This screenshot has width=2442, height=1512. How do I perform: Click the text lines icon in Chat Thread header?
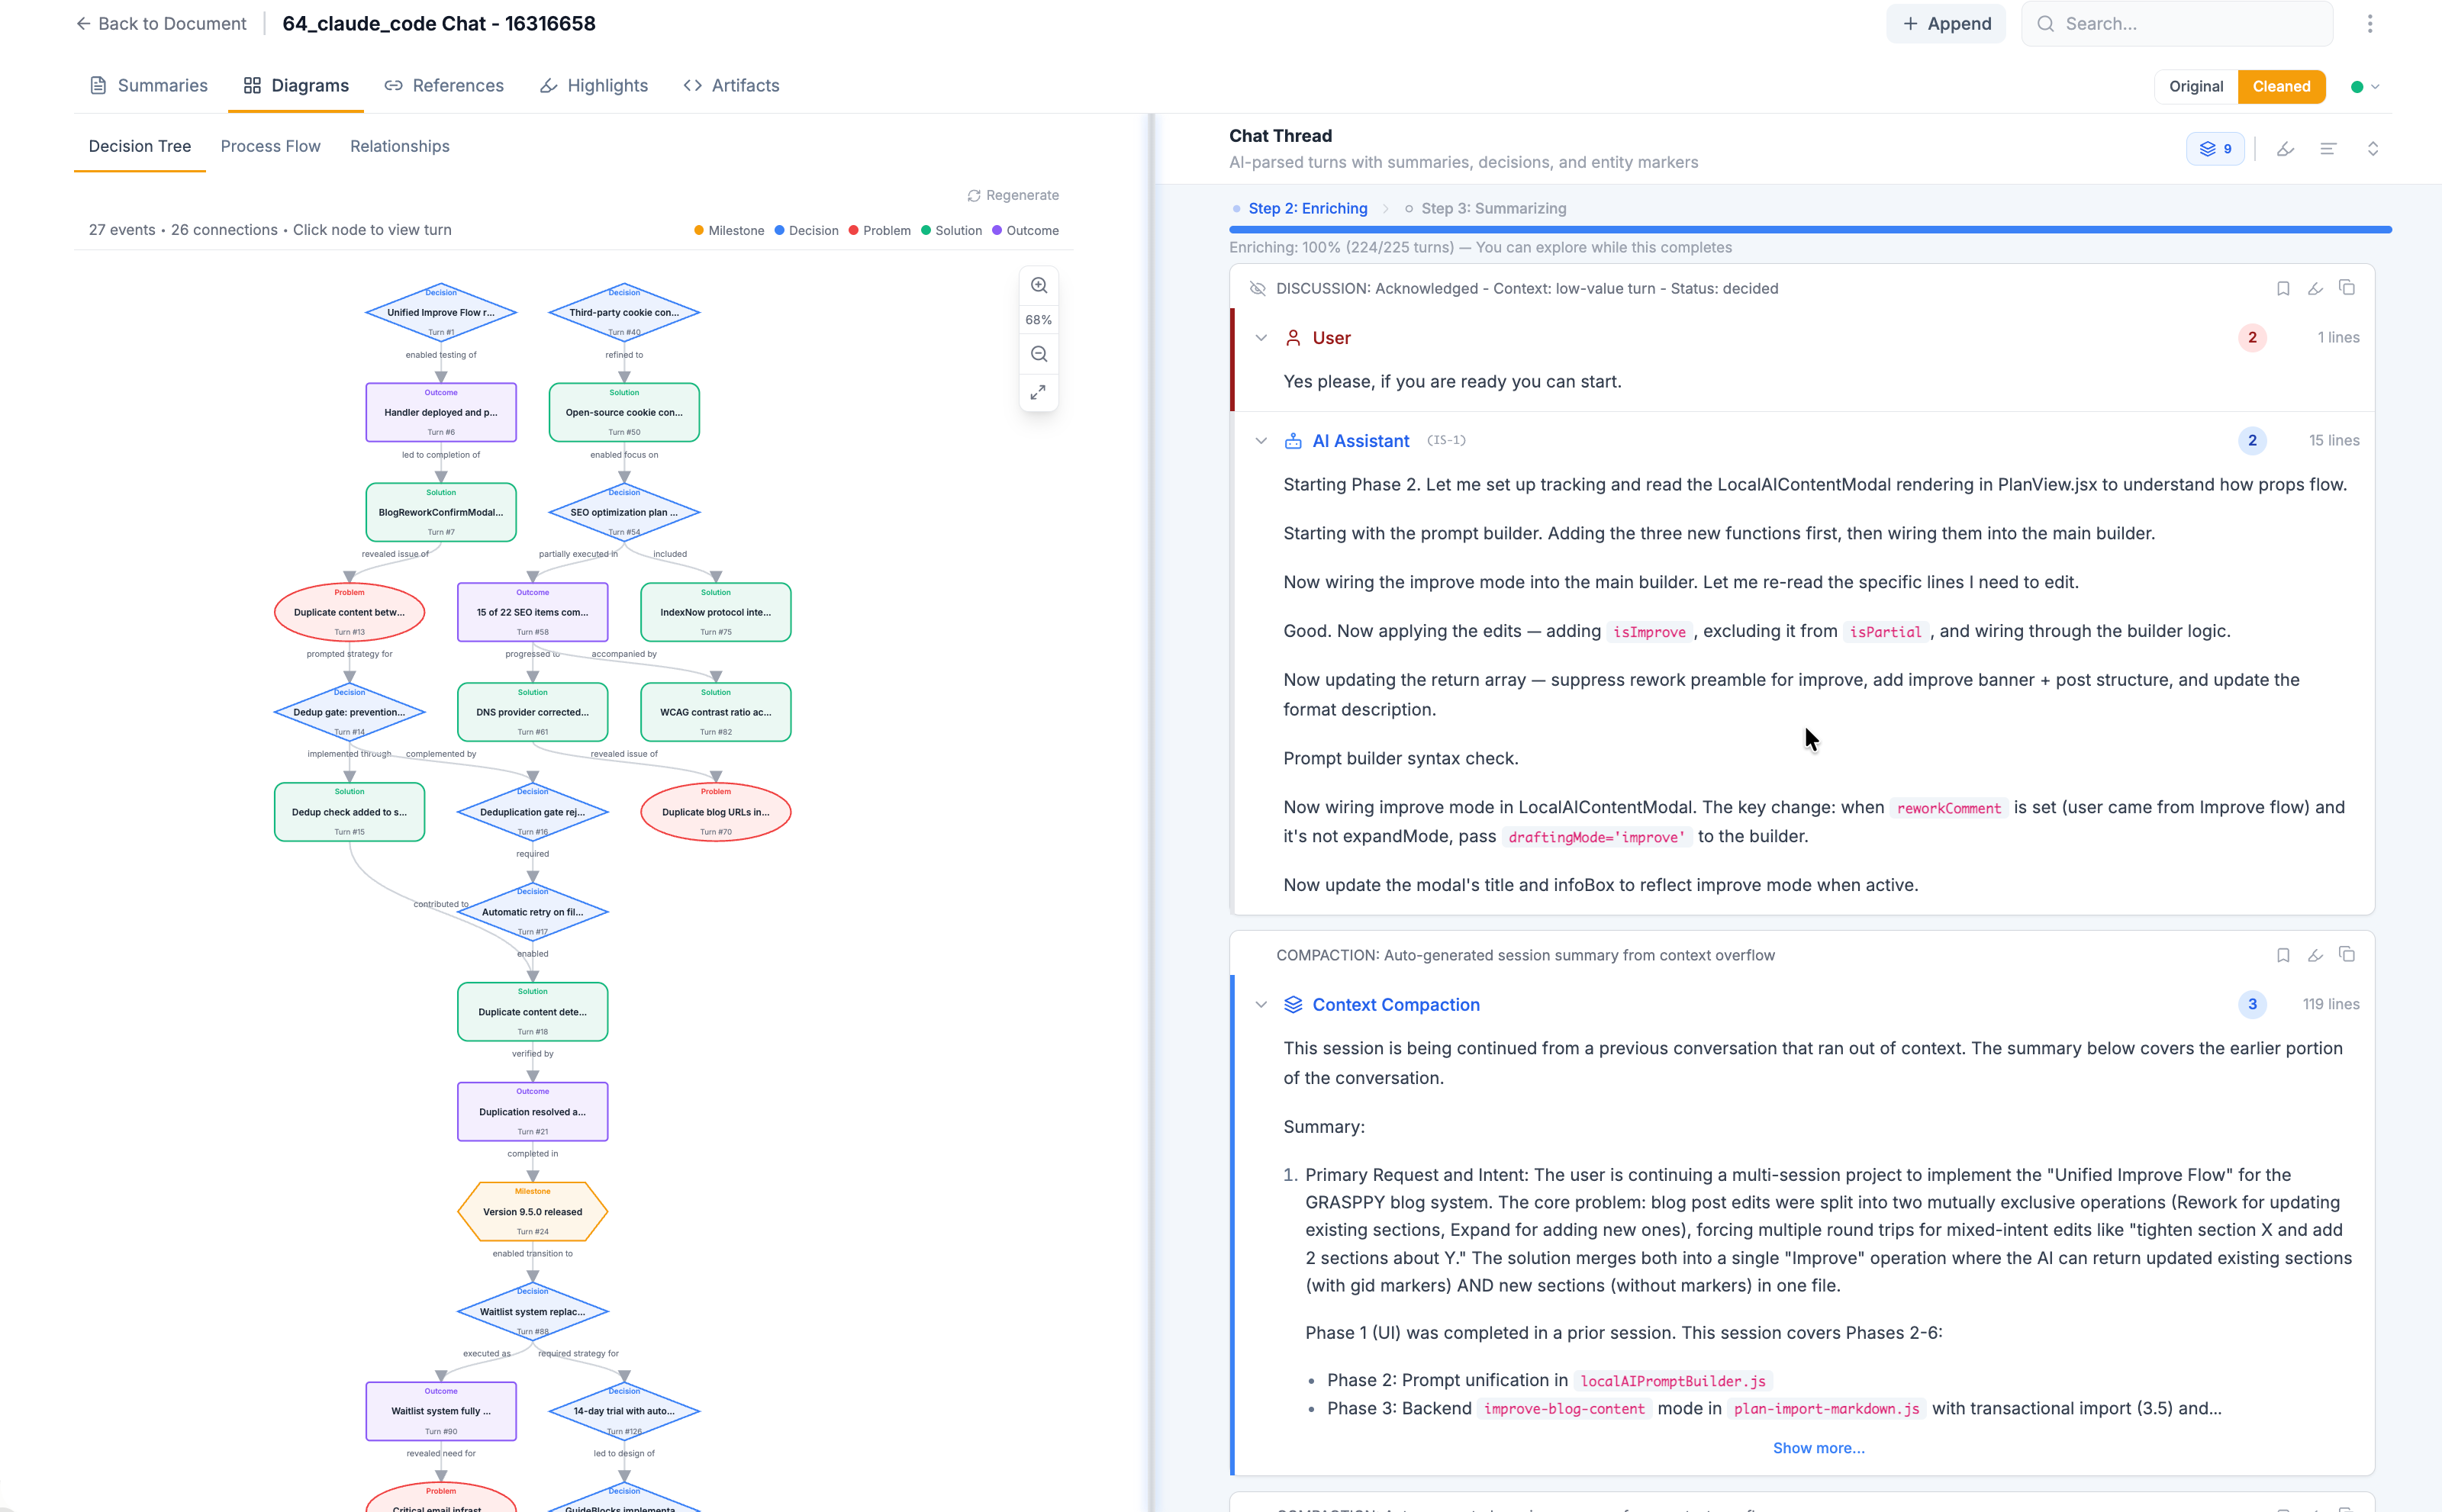tap(2328, 149)
